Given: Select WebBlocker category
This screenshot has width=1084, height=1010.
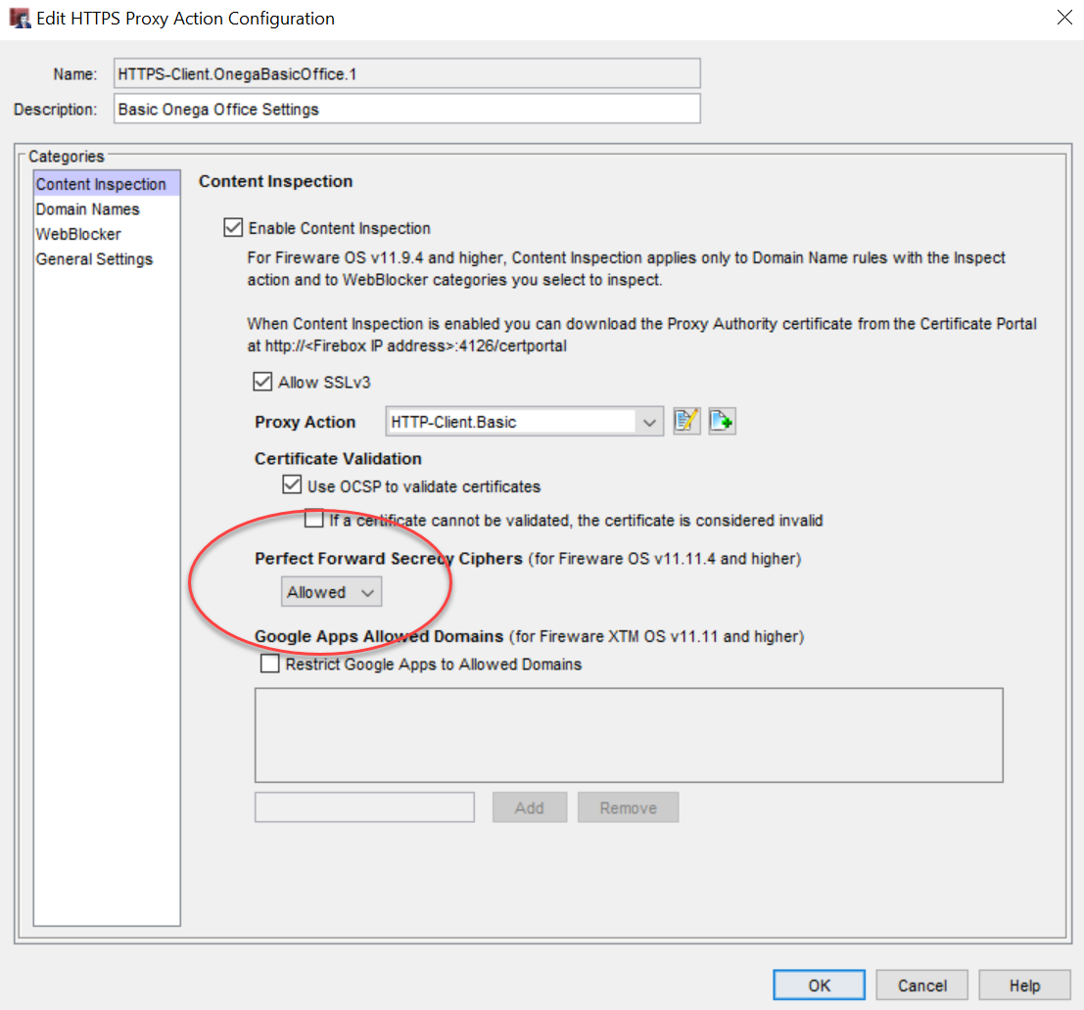Looking at the screenshot, I should coord(107,234).
